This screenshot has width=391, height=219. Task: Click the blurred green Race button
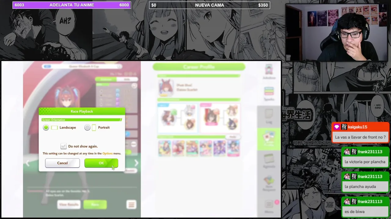pos(95,204)
